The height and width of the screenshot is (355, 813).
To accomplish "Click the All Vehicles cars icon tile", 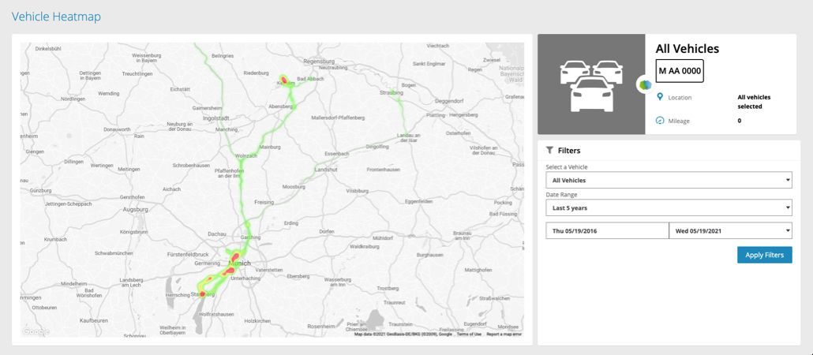I will pos(591,84).
